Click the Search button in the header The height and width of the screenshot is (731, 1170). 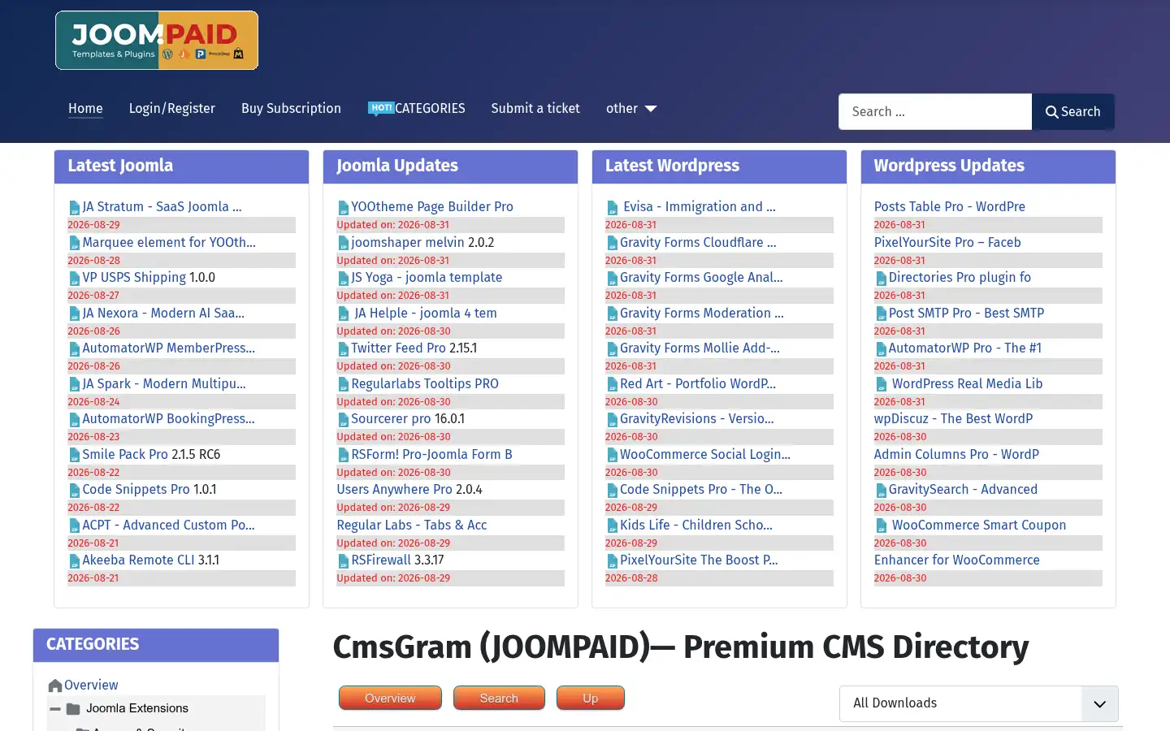1073,112
